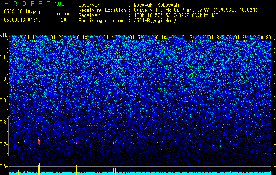Click the 0120 time marker

(x=266, y=38)
